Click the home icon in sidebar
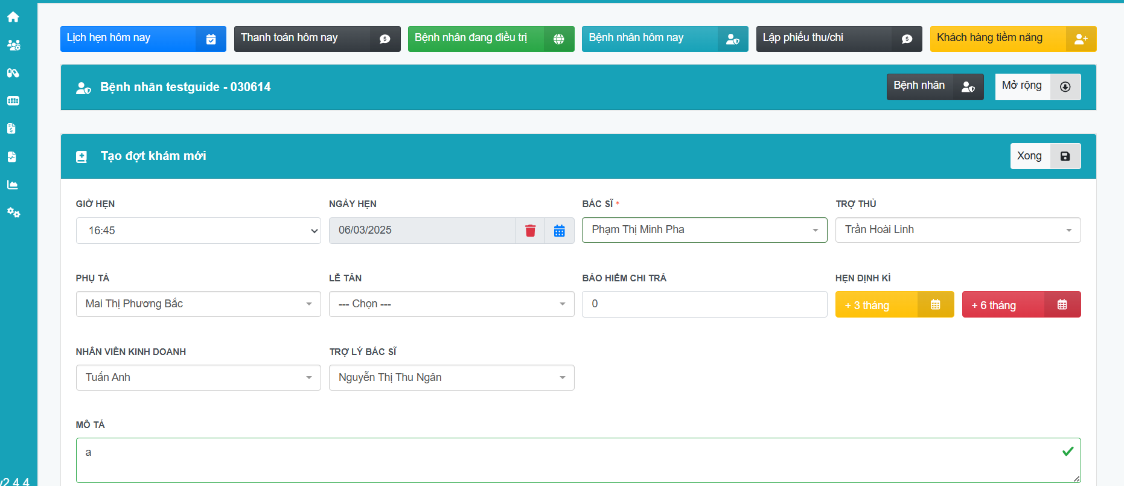Viewport: 1124px width, 486px height. pos(13,17)
